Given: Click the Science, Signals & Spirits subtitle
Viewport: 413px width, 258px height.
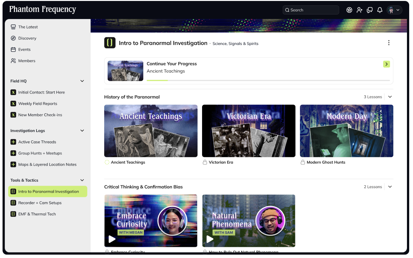Looking at the screenshot, I should tap(235, 44).
